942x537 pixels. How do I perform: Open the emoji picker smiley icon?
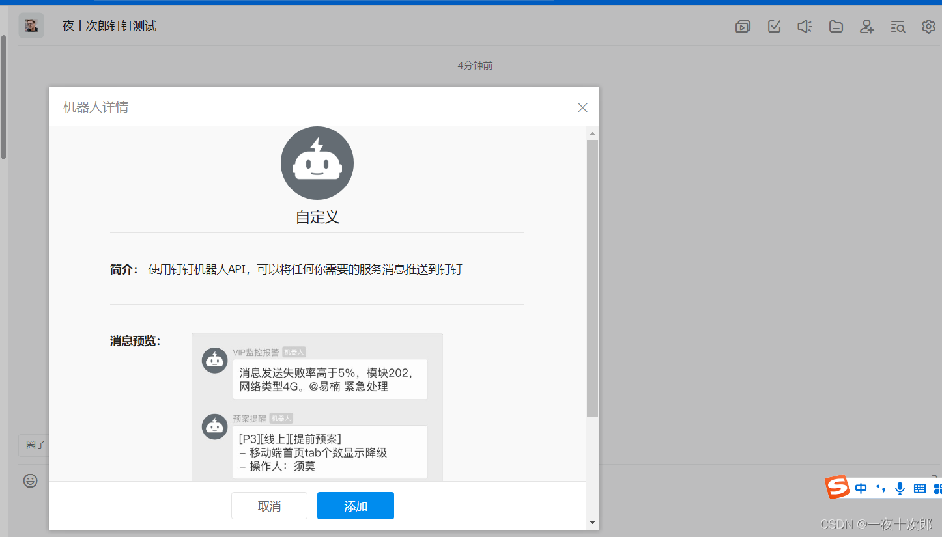coord(31,481)
